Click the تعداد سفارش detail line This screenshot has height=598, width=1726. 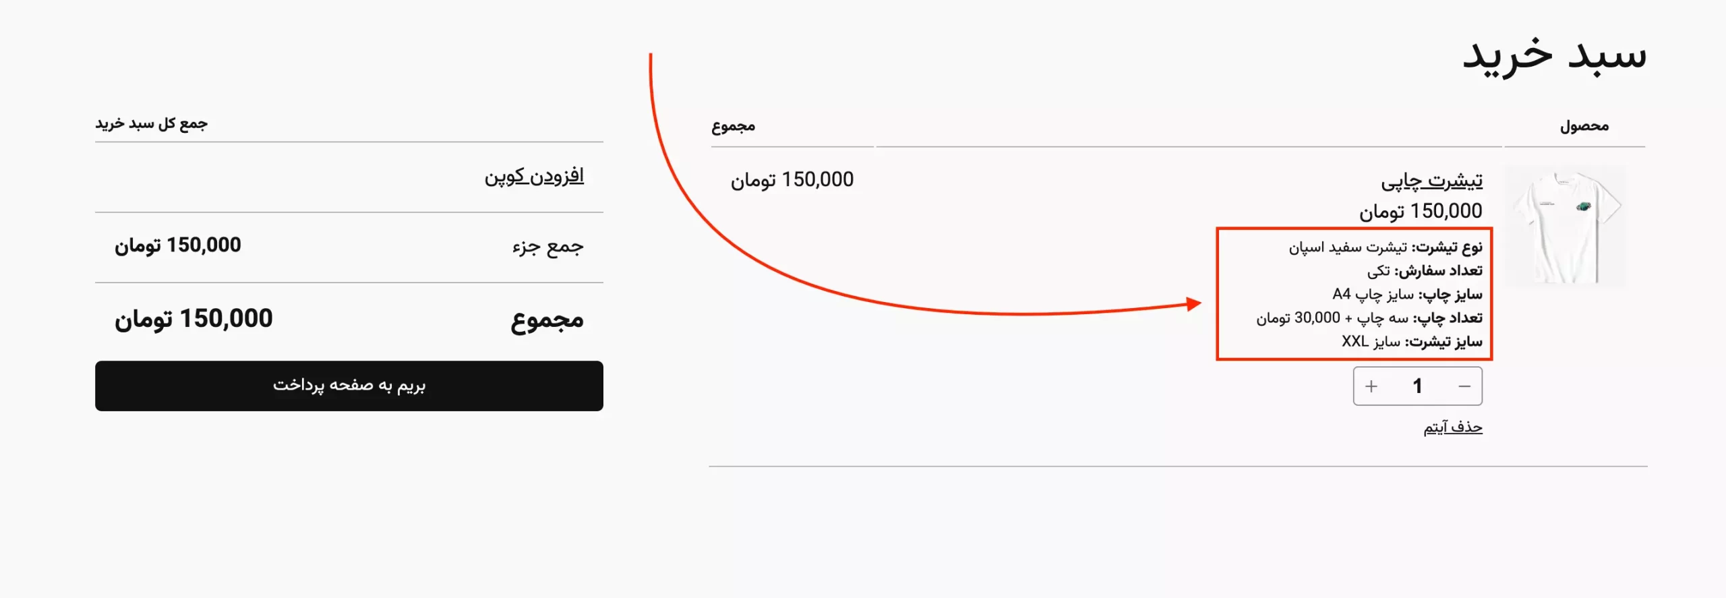click(x=1425, y=271)
